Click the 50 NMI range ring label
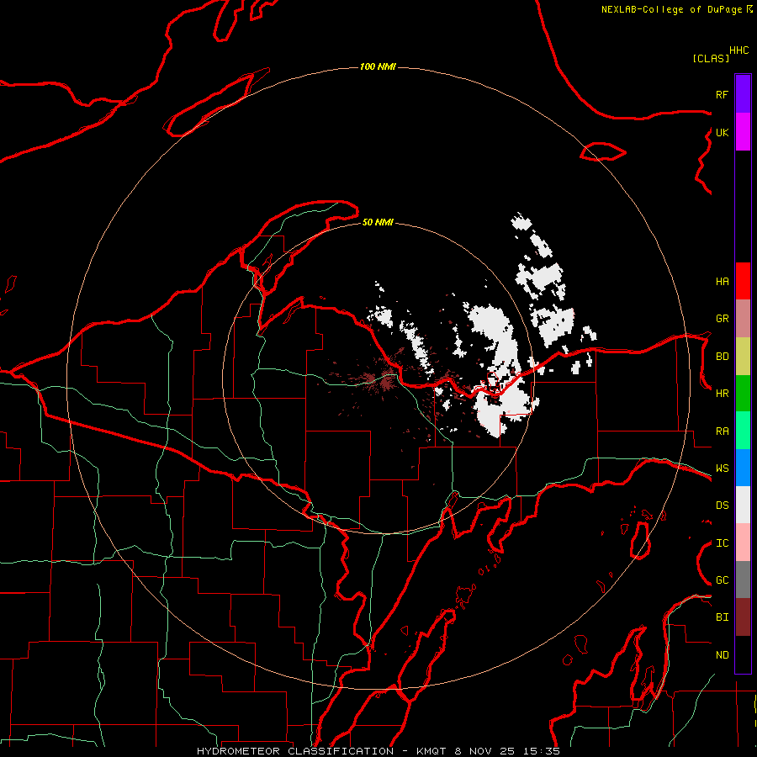The image size is (757, 757). click(378, 222)
